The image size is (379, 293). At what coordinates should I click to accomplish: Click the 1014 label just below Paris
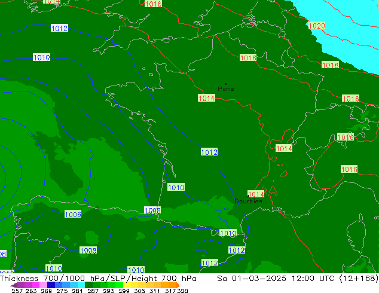point(206,98)
